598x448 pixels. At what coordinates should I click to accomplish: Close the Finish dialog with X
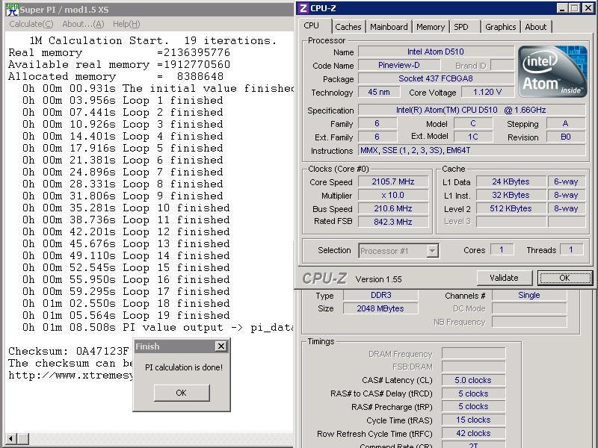pyautogui.click(x=221, y=346)
